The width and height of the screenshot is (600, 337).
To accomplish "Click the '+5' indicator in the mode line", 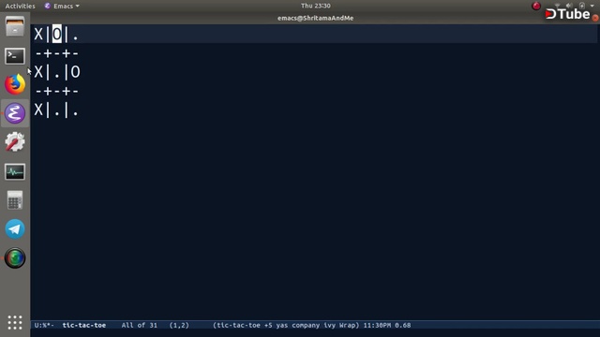I will pyautogui.click(x=268, y=325).
